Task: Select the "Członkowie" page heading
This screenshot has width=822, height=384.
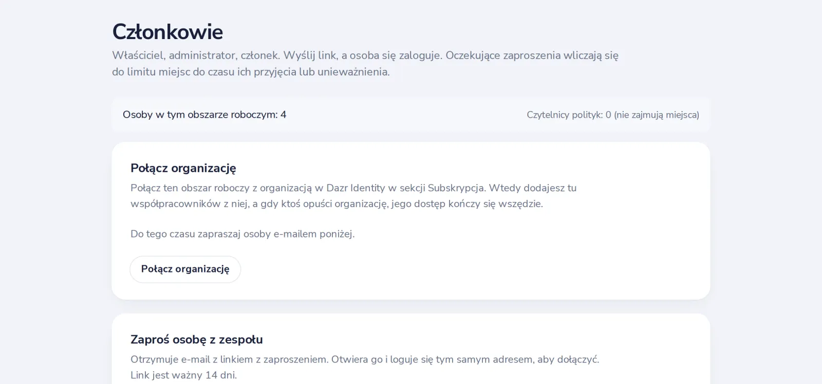Action: pos(167,32)
